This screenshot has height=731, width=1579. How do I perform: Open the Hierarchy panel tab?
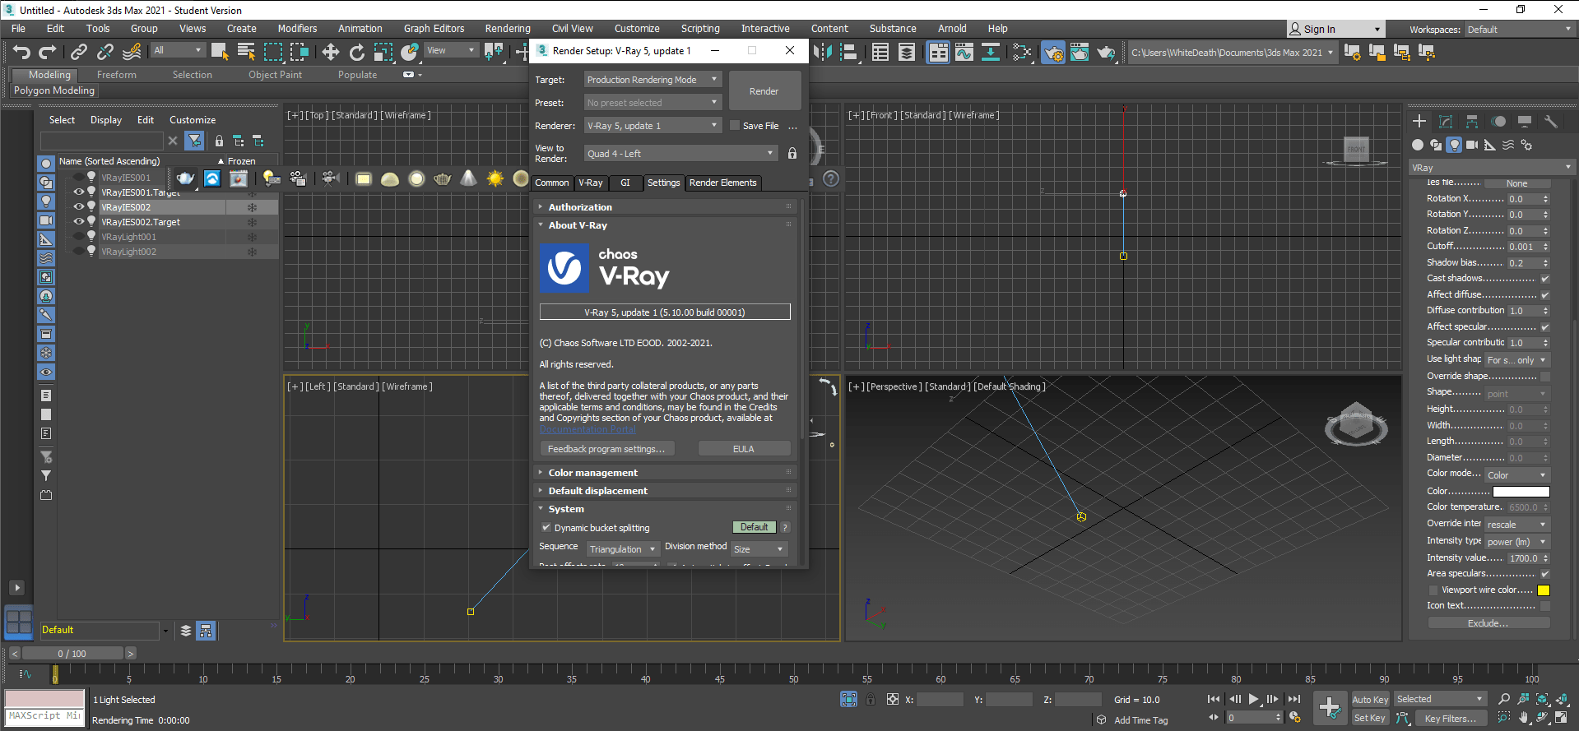click(x=1472, y=122)
